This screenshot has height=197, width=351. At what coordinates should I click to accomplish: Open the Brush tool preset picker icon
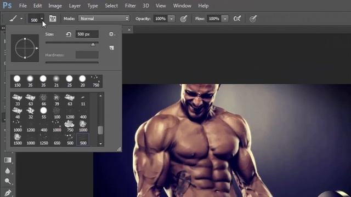pyautogui.click(x=13, y=19)
